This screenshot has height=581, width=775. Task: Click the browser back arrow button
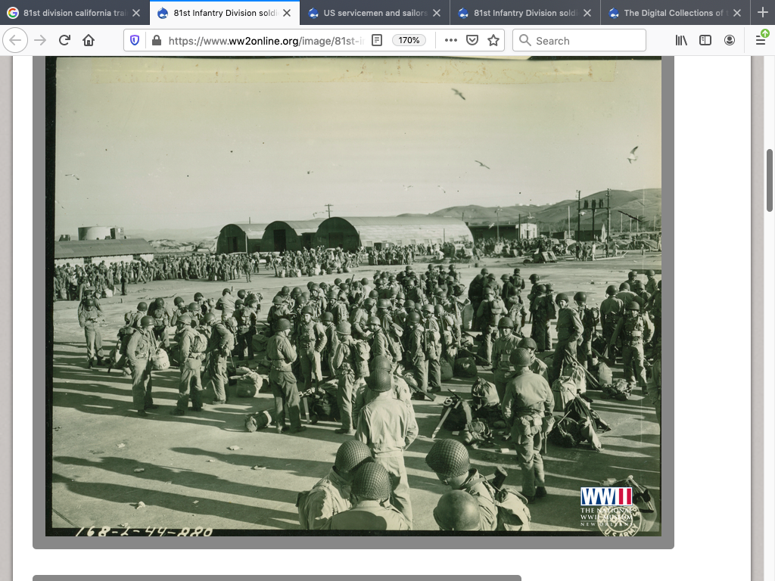click(x=17, y=40)
